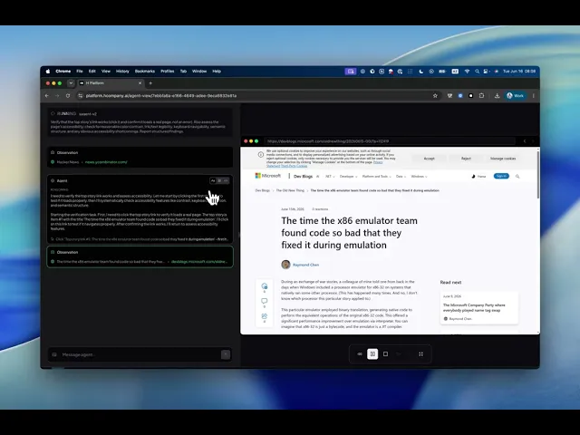
Task: Expand the Data dropdown menu
Action: [401, 177]
